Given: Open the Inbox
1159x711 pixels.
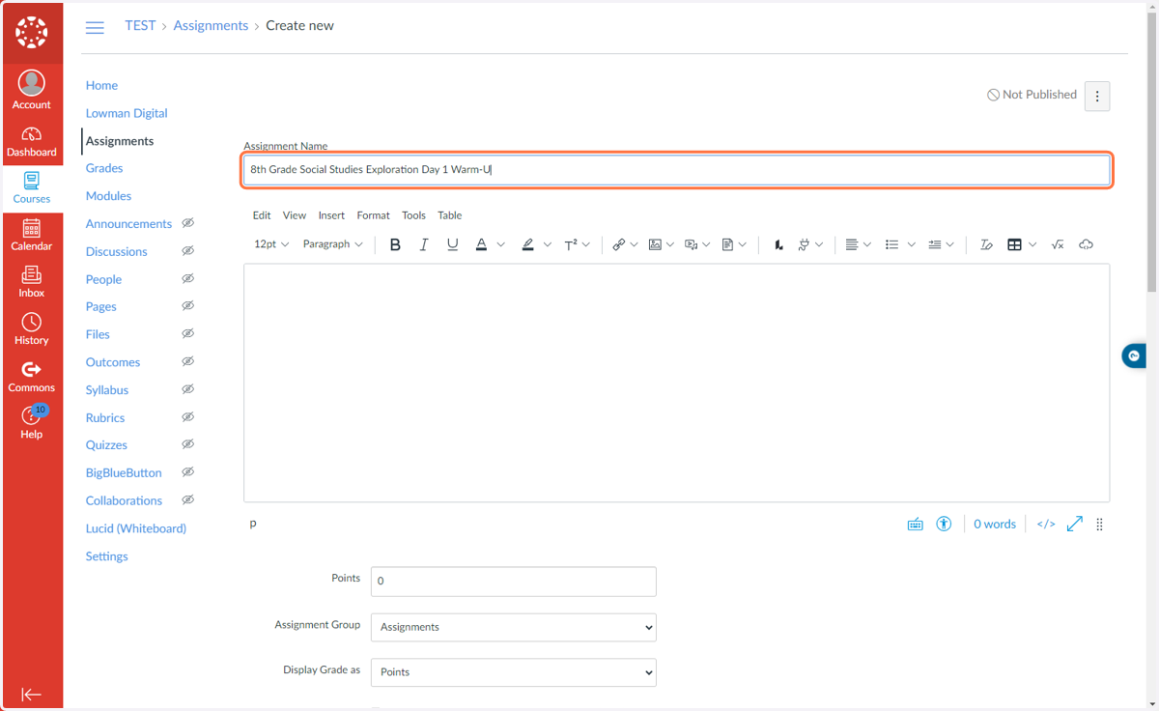Looking at the screenshot, I should pyautogui.click(x=31, y=282).
